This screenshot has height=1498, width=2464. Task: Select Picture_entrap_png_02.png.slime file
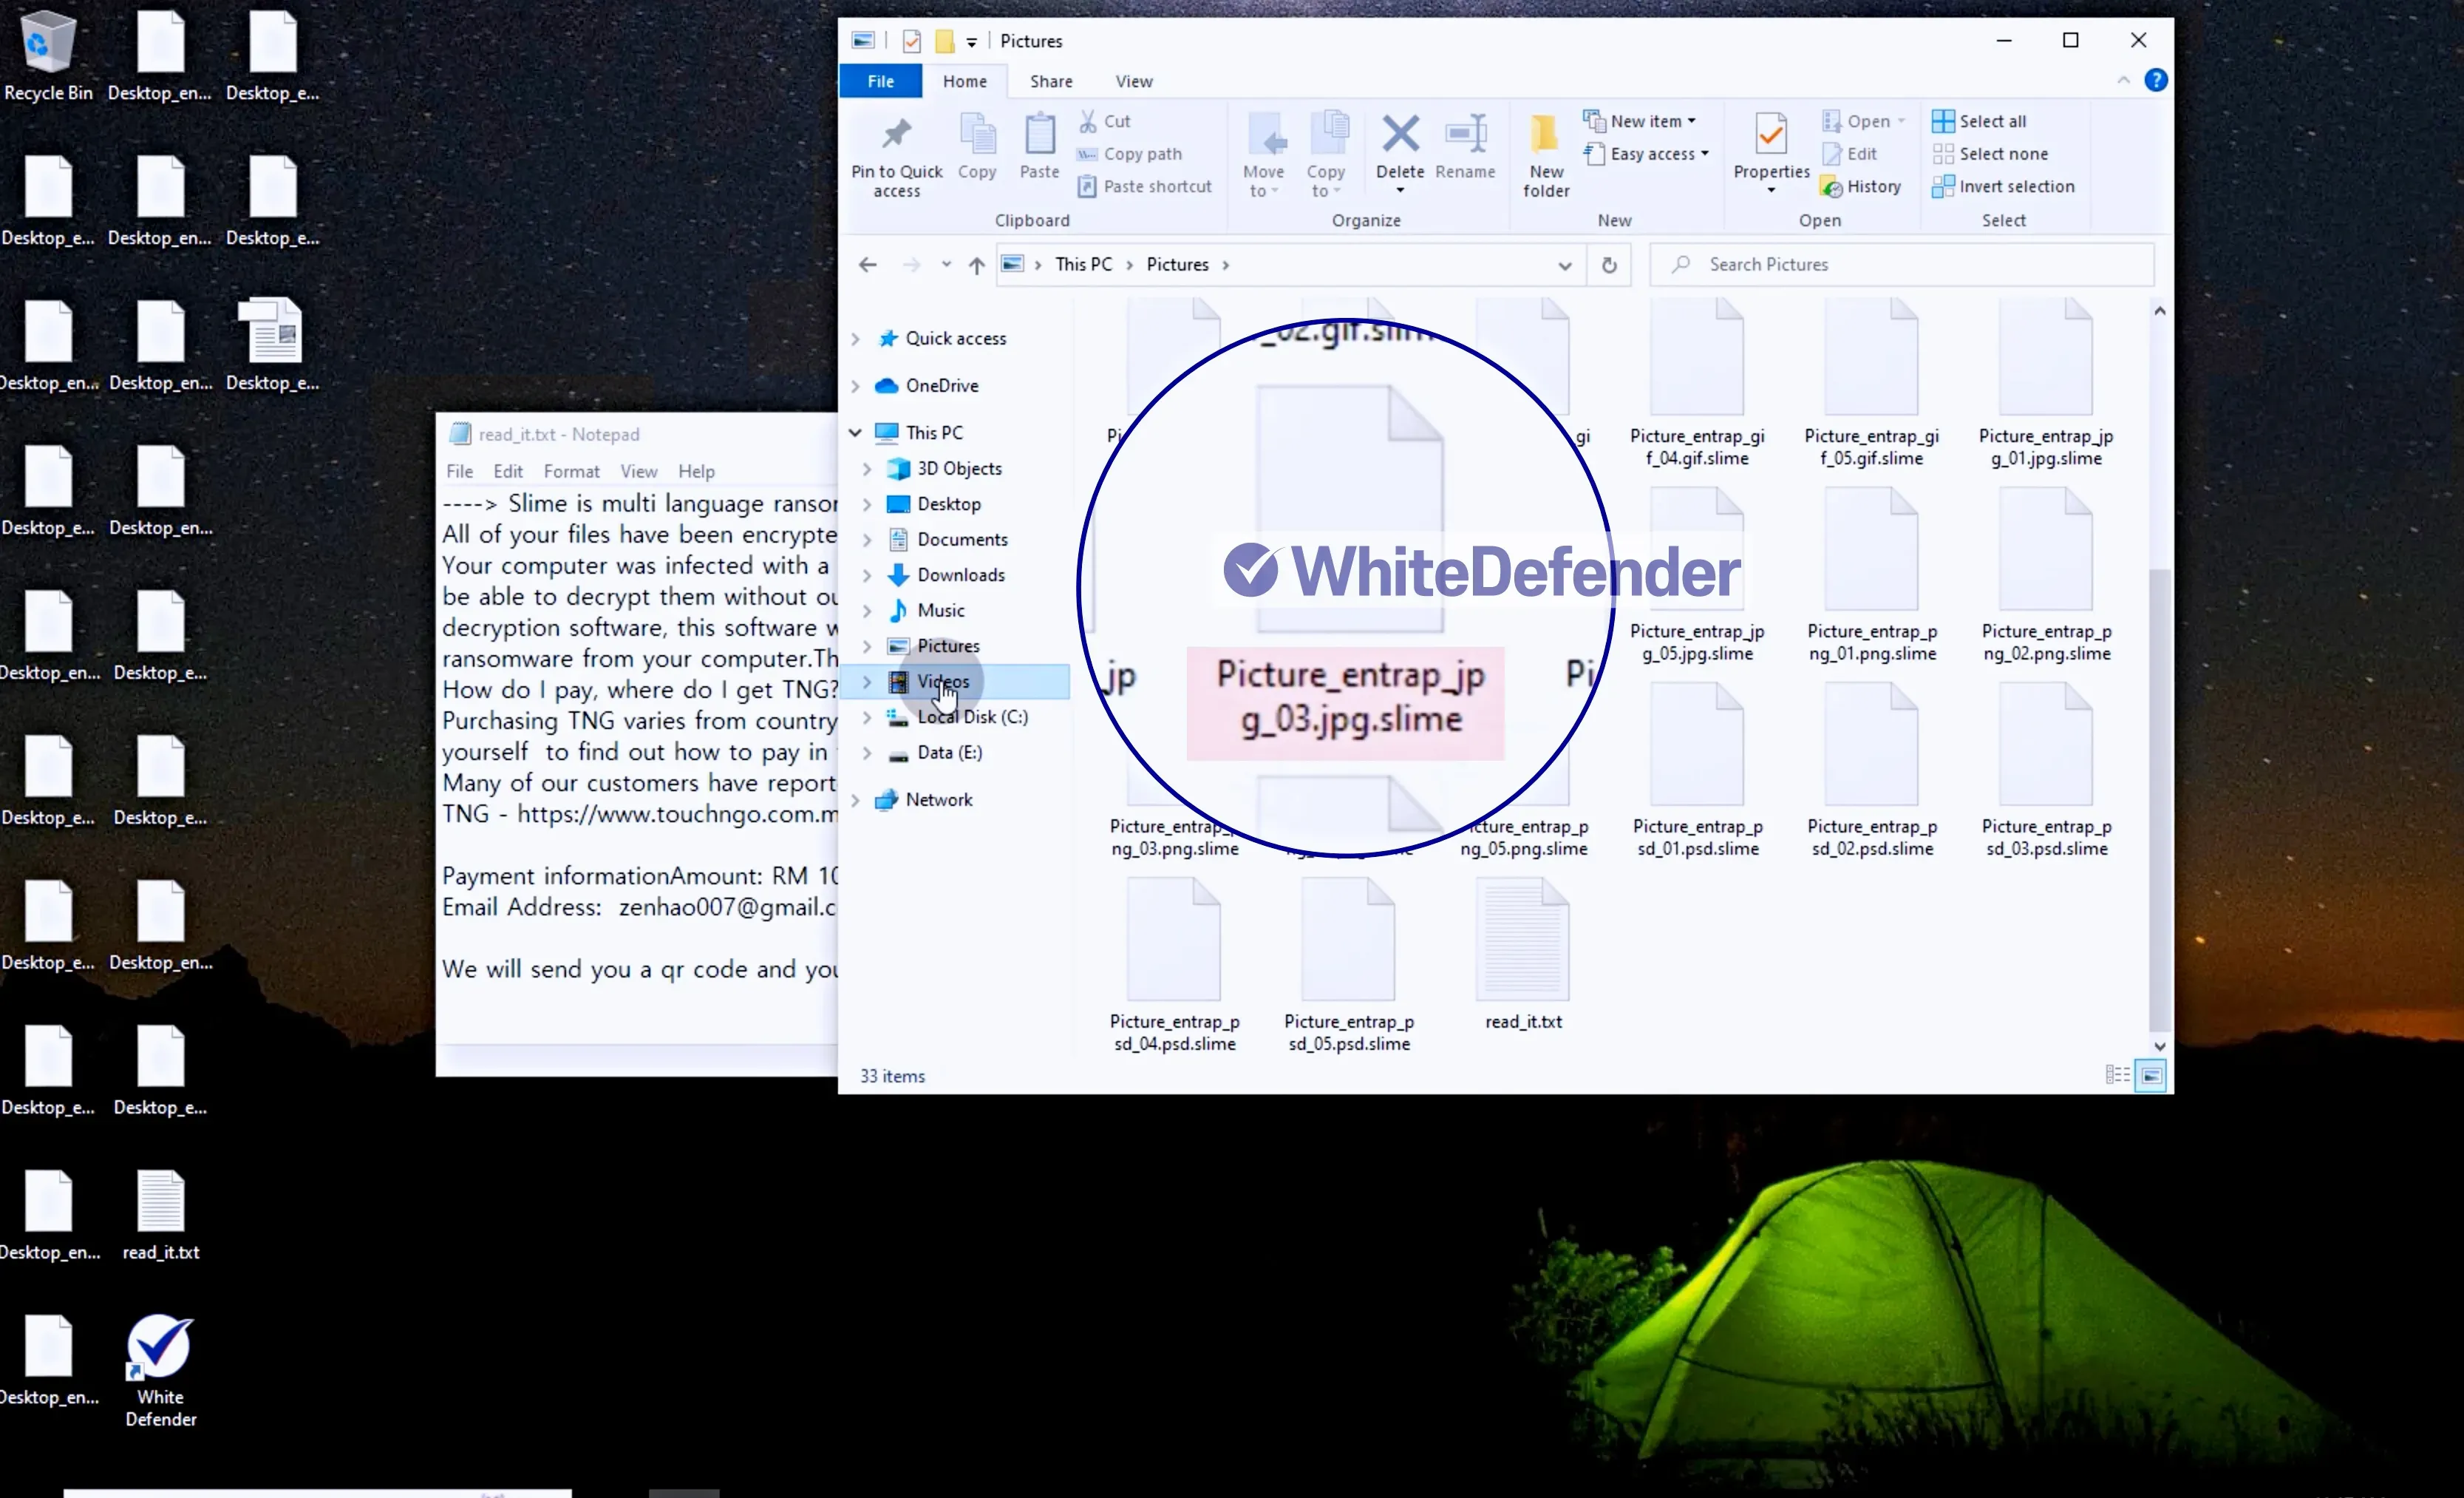click(2046, 575)
